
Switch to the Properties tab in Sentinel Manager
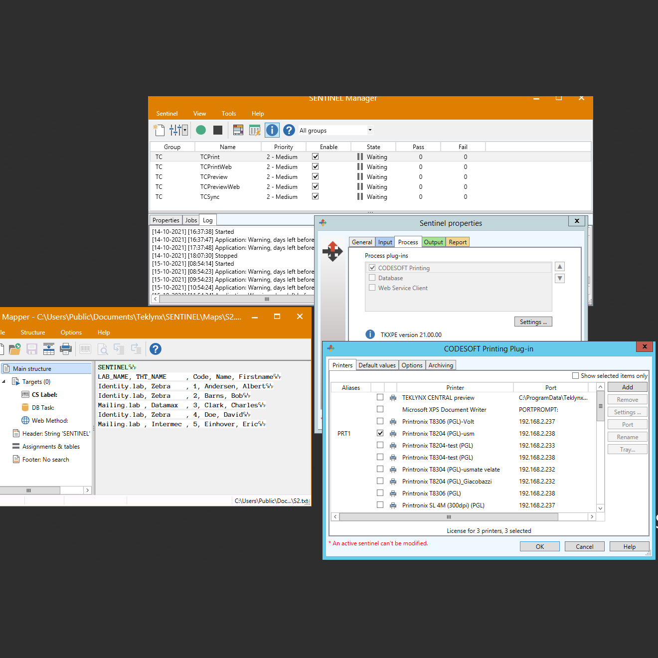click(166, 220)
